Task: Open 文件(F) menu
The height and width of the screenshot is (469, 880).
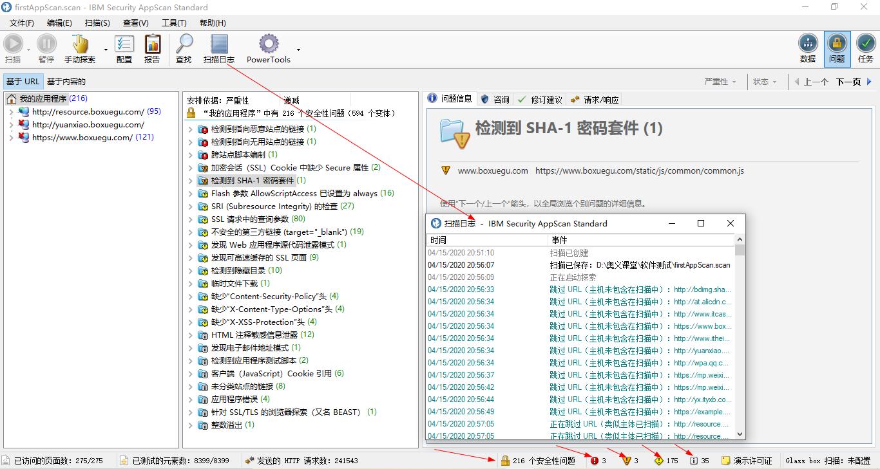Action: pos(22,23)
